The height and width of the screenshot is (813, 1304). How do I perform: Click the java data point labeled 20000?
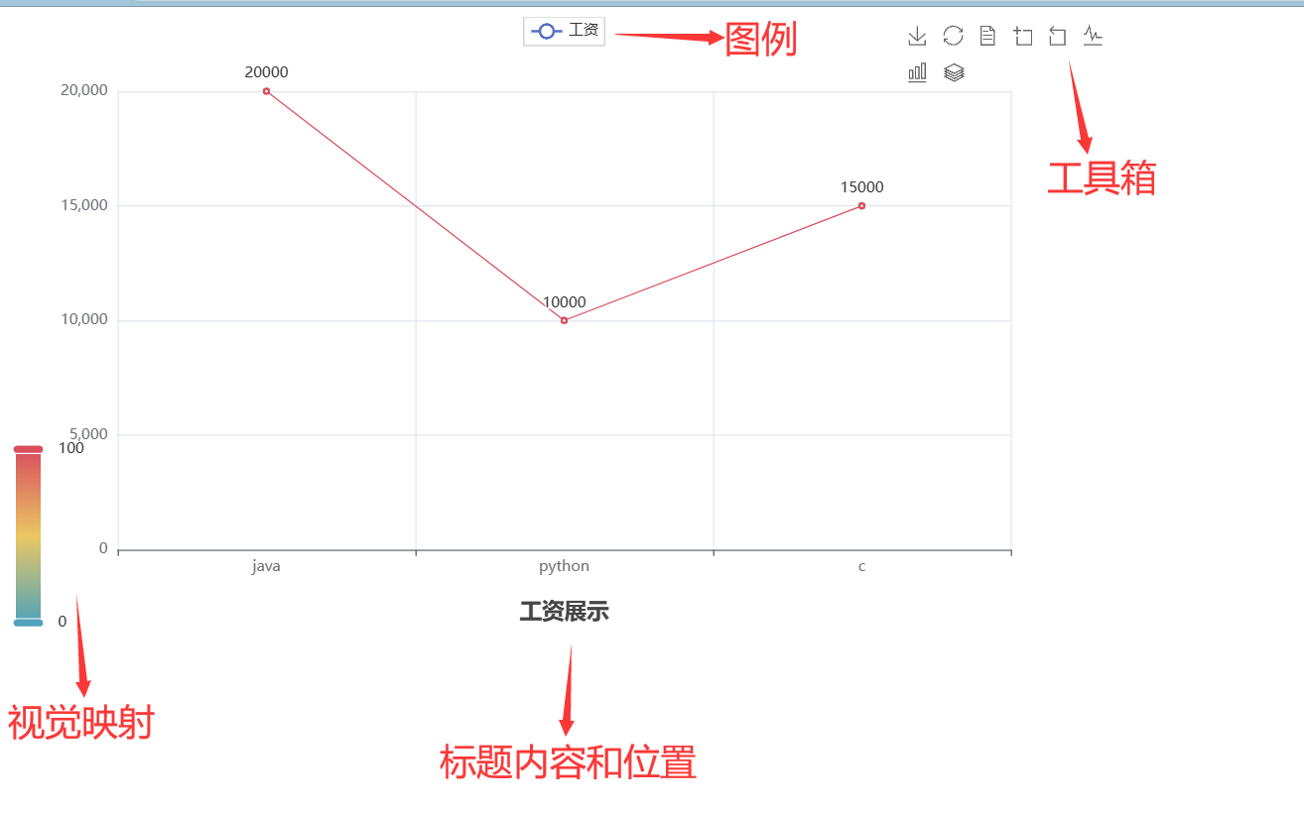266,91
